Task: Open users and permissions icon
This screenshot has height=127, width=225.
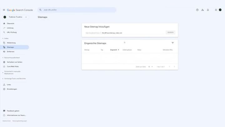Action: [x=202, y=10]
